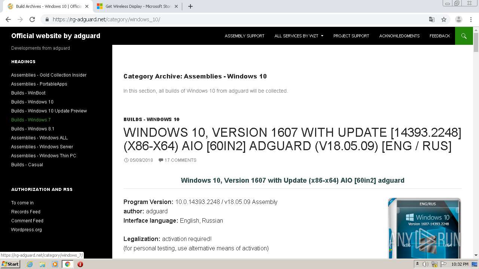
Task: Open the Wordpress.org link
Action: [27, 230]
